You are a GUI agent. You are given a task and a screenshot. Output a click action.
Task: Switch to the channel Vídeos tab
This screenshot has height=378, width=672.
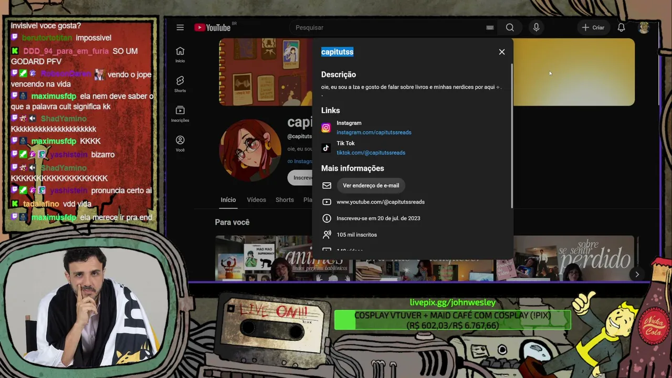click(x=256, y=200)
